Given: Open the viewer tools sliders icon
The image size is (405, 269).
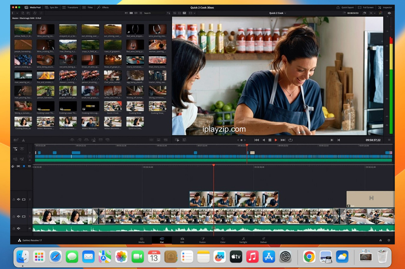Looking at the screenshot, I should tap(184, 140).
